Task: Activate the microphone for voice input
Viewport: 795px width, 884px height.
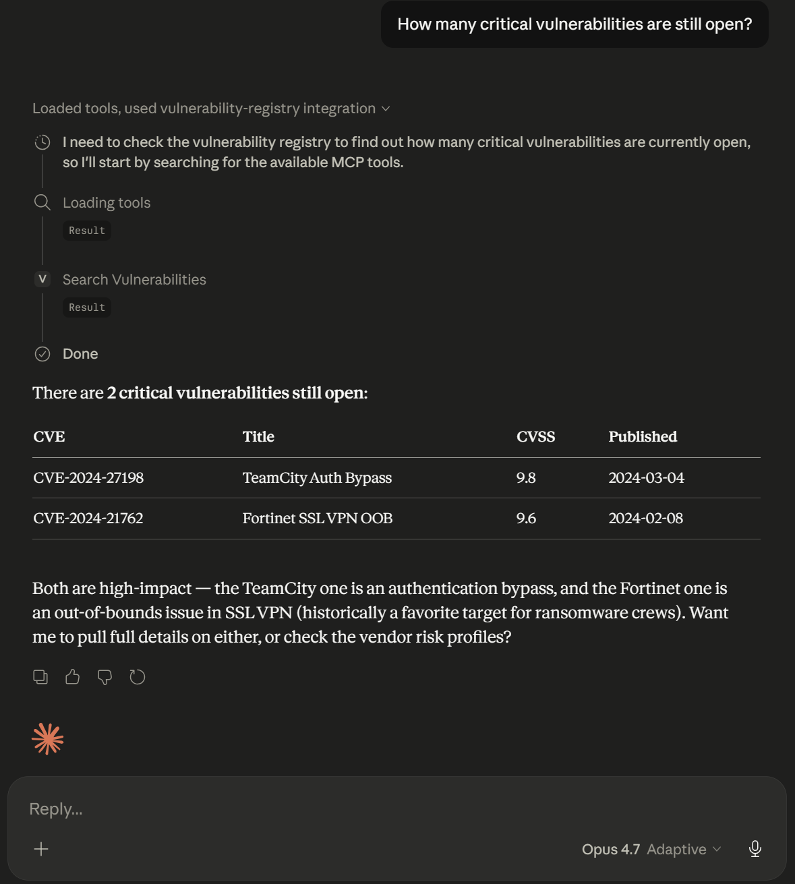Action: pos(755,849)
